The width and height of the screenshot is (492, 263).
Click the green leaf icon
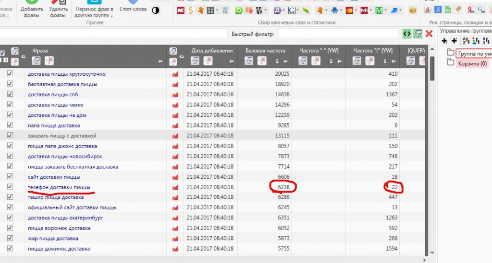pos(305,11)
